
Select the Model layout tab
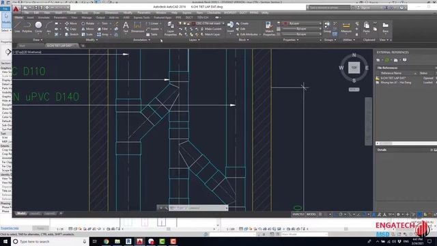[x=21, y=214]
